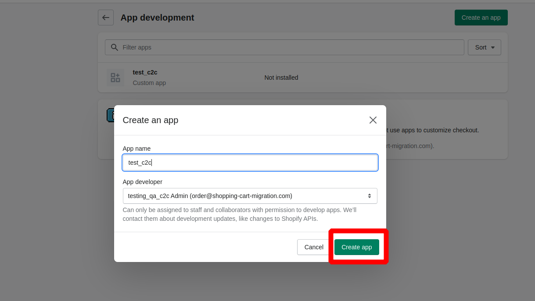The height and width of the screenshot is (301, 535).
Task: Click the Create an app dialog title
Action: [151, 120]
